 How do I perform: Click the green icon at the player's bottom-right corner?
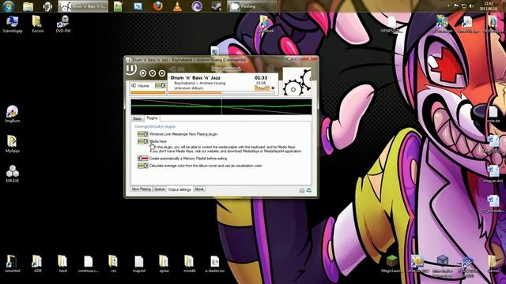(309, 190)
